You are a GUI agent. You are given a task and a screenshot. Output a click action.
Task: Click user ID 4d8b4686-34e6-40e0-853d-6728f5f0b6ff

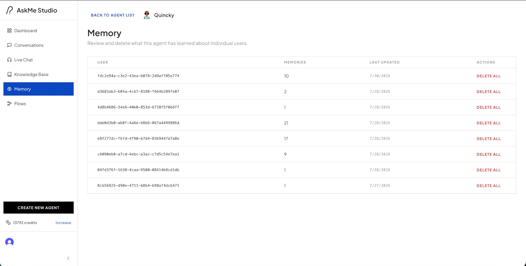(x=138, y=107)
